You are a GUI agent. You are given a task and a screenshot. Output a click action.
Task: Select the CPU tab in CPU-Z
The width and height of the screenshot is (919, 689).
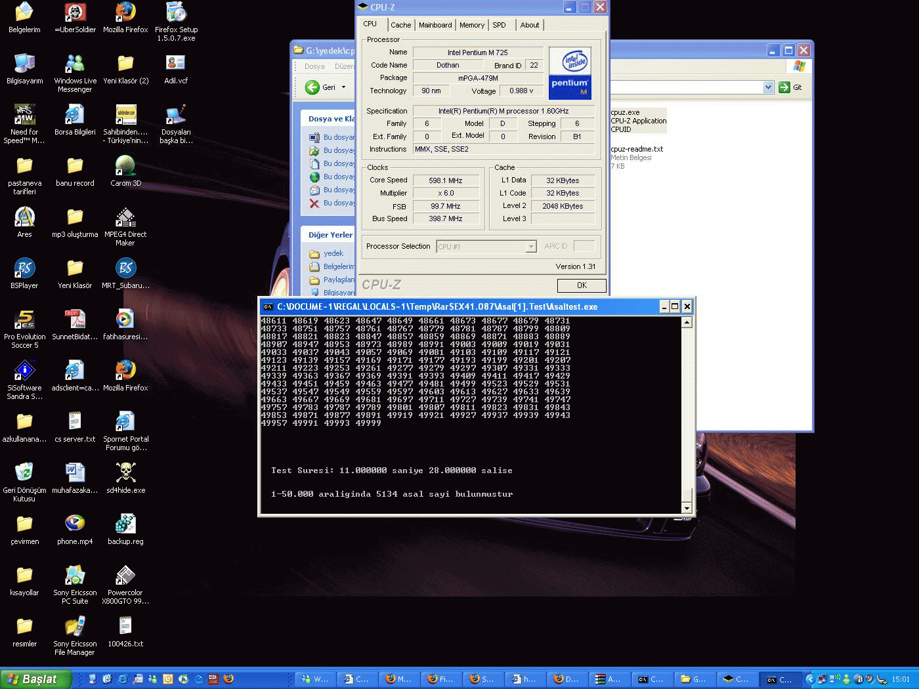(x=370, y=24)
